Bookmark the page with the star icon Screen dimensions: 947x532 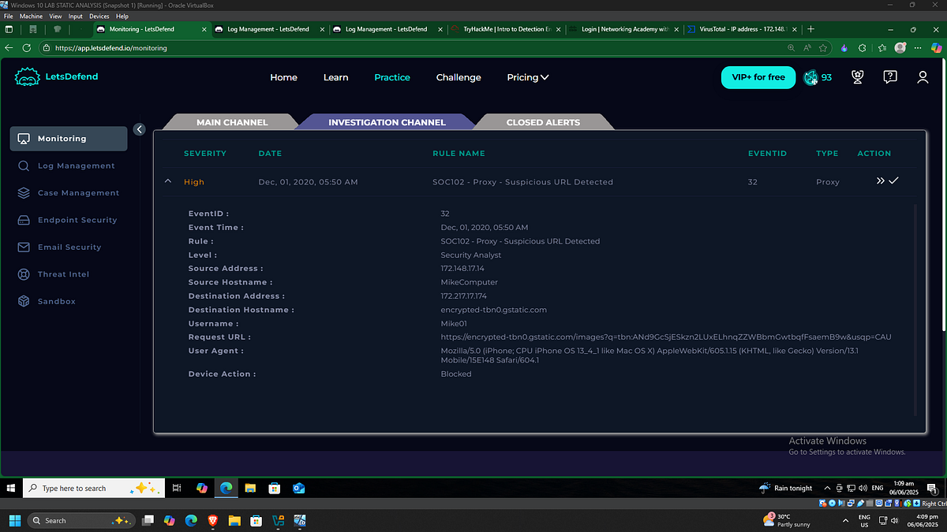pyautogui.click(x=823, y=48)
